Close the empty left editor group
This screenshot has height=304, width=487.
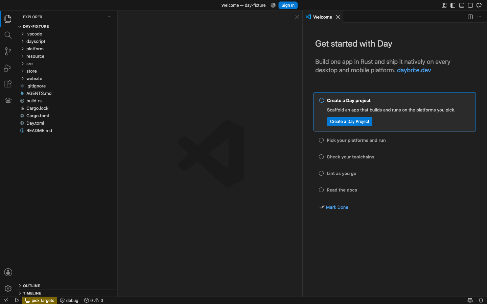click(x=297, y=17)
